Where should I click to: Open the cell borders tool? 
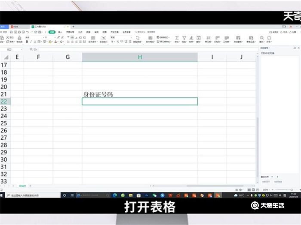(39, 42)
